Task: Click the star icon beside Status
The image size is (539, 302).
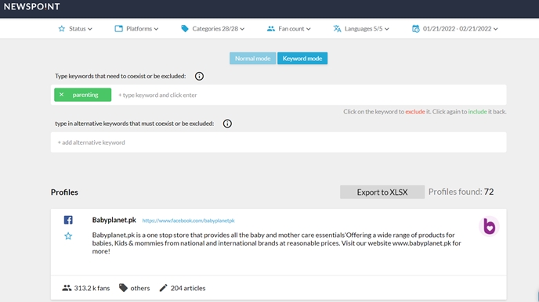Action: [62, 29]
